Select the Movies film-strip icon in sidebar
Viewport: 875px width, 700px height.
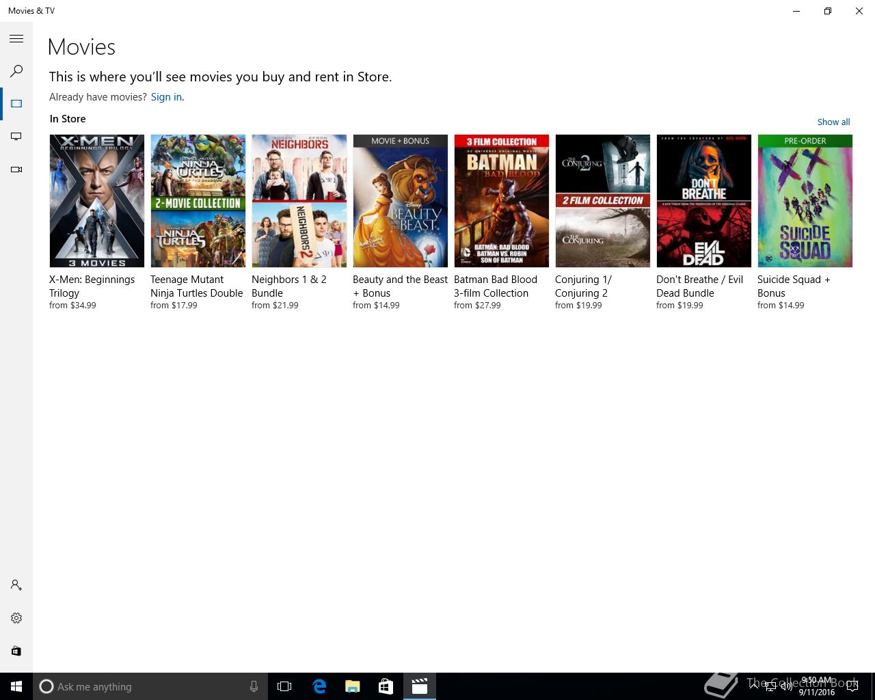(16, 104)
